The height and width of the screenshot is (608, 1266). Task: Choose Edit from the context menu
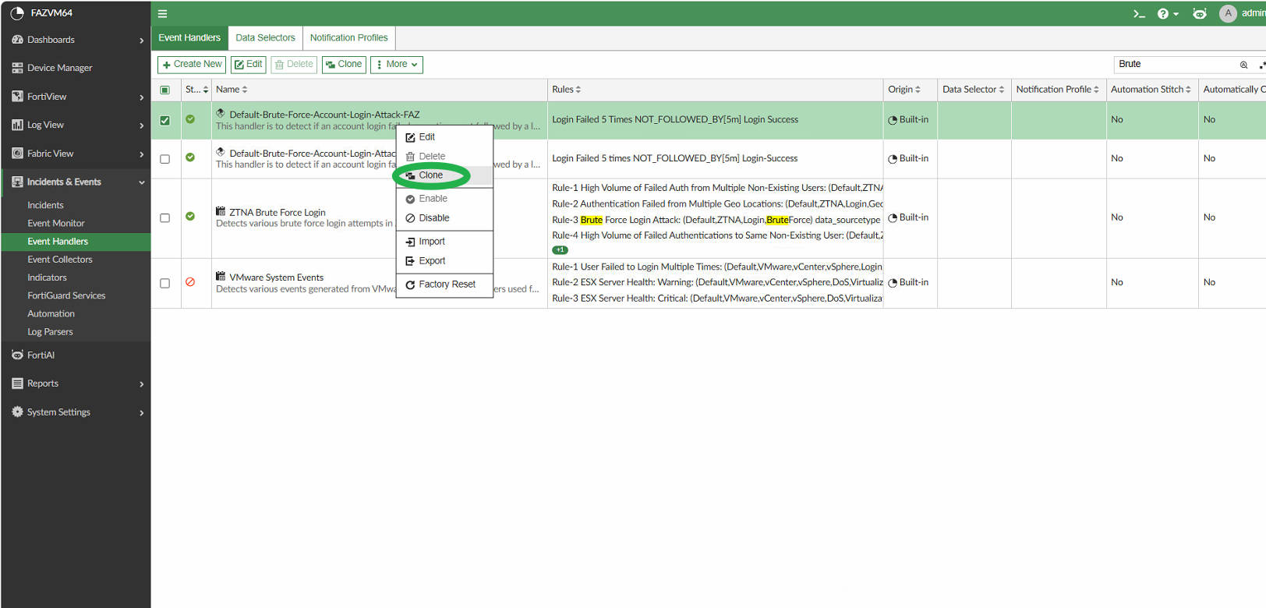[x=444, y=137]
